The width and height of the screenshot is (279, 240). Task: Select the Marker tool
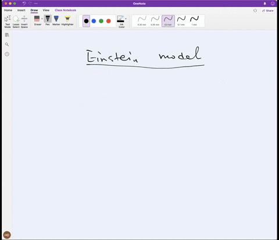pos(56,20)
